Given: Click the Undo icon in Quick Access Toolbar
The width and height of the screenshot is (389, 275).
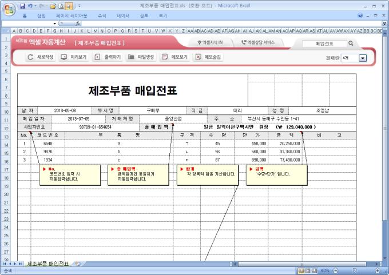Looking at the screenshot, I should click(x=30, y=6).
